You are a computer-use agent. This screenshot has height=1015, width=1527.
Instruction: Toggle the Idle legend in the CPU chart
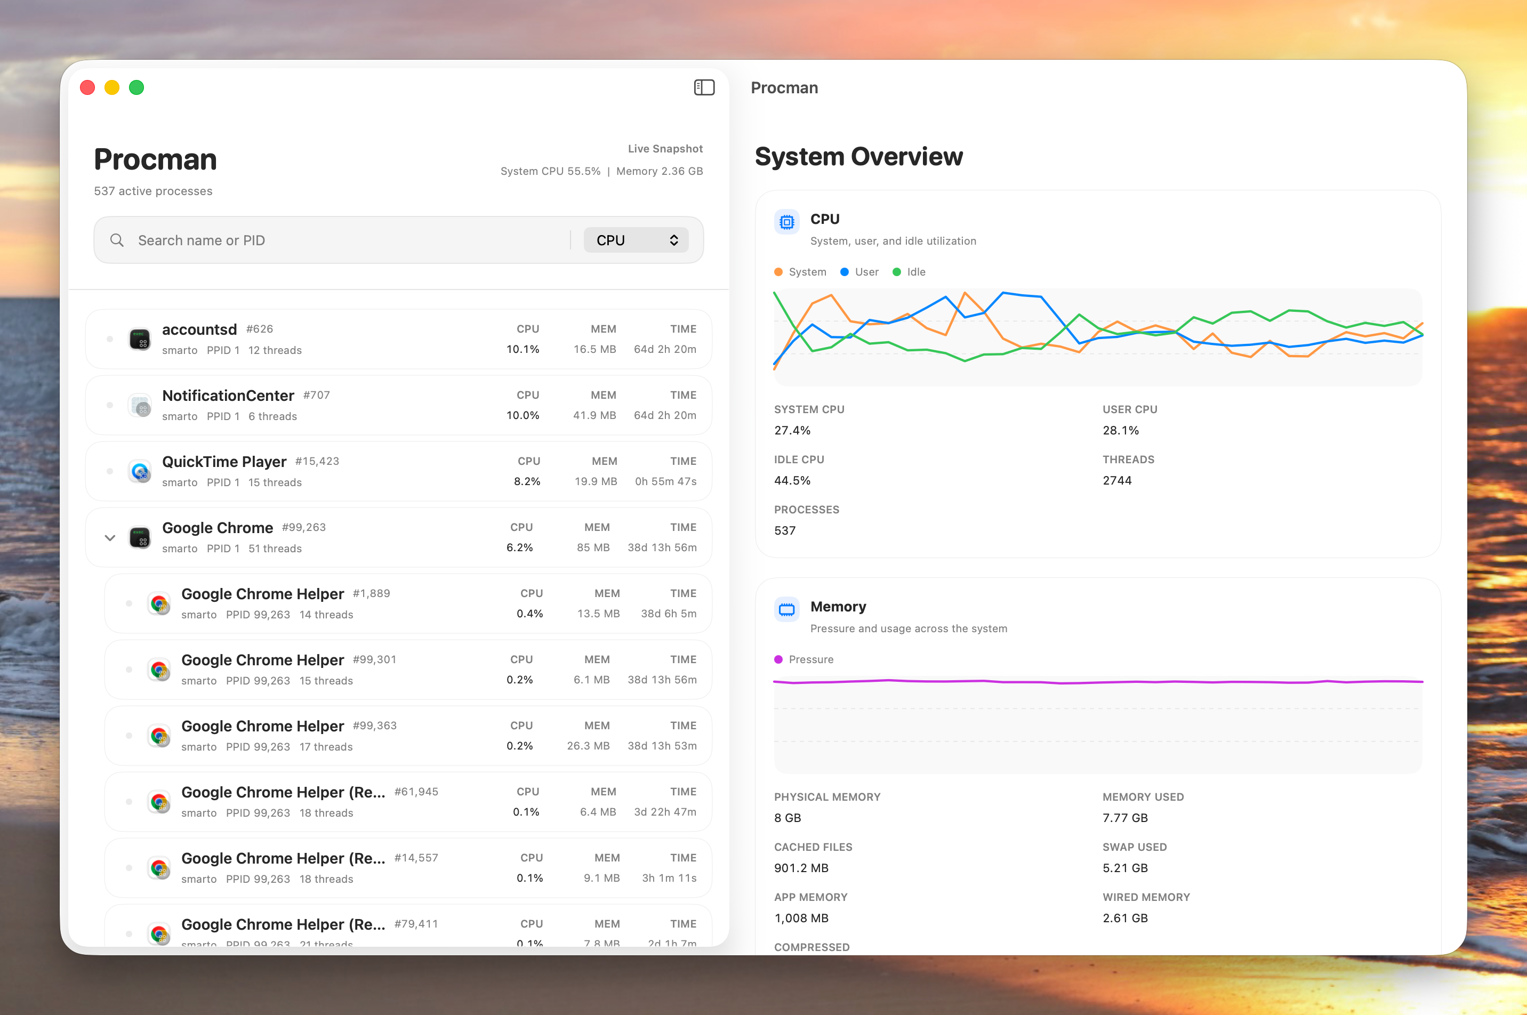click(909, 271)
